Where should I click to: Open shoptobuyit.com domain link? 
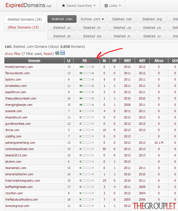point(16,117)
